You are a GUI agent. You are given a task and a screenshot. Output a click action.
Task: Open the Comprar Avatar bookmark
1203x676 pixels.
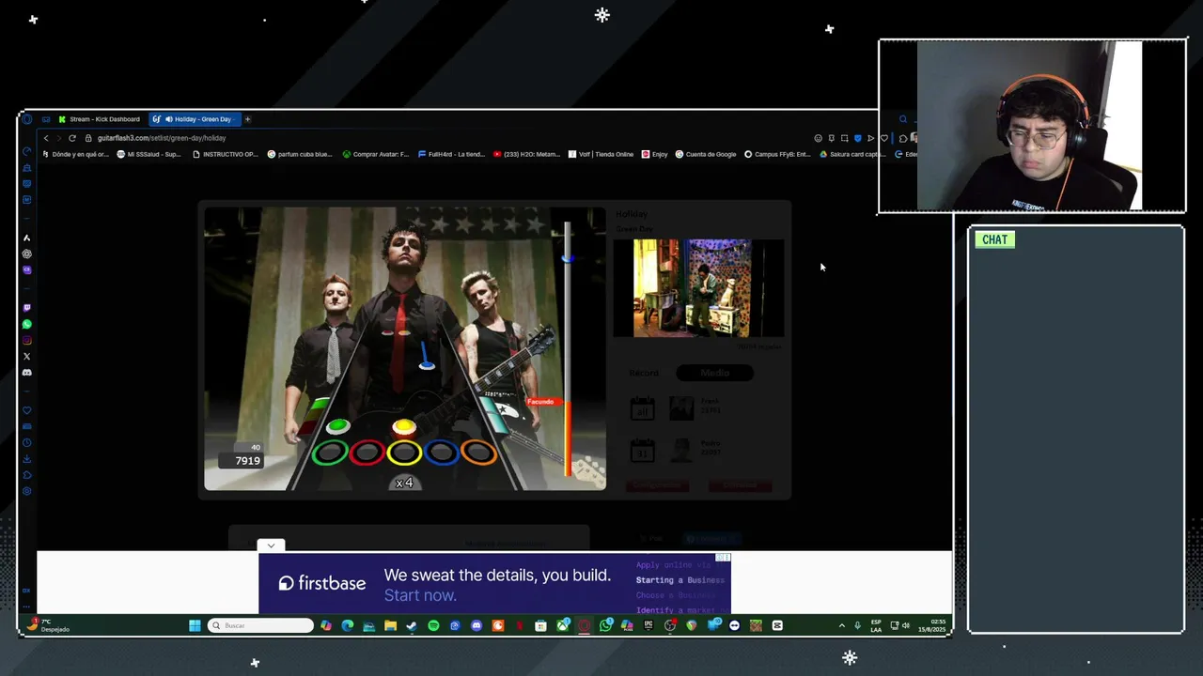[376, 154]
